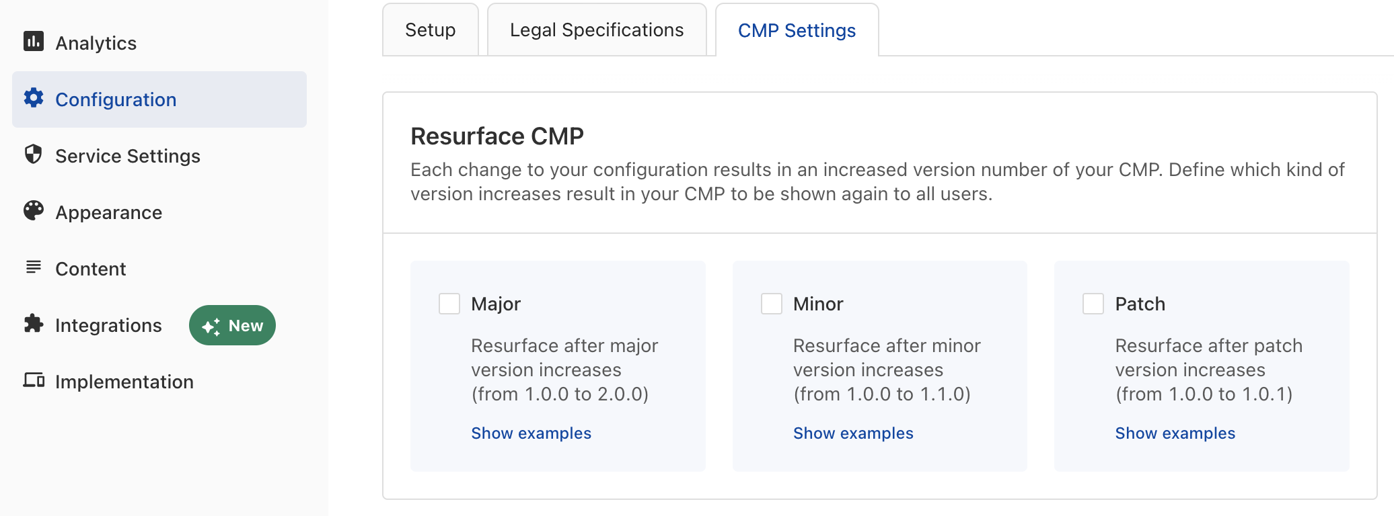Show examples for Patch version increases
Screen dimensions: 1394x516
pos(1175,433)
